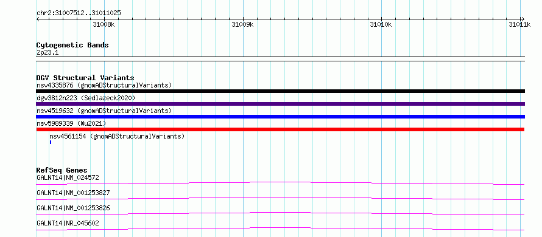Select the magenta NM_001253826 transcript line

280,213
